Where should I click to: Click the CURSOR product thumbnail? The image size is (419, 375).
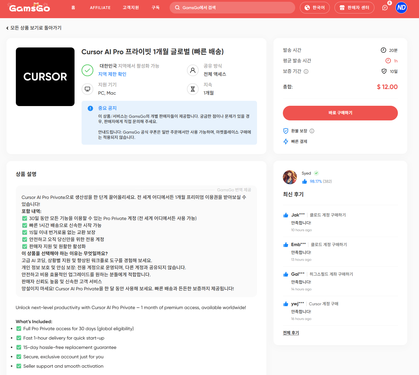pos(45,77)
